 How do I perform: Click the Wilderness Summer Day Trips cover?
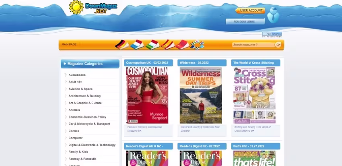tap(201, 95)
